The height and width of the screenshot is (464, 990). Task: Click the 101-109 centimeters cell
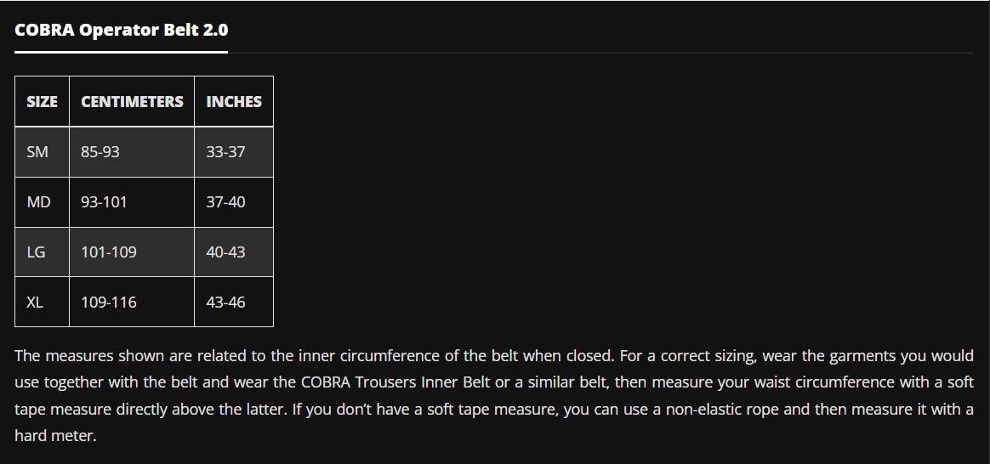click(108, 252)
